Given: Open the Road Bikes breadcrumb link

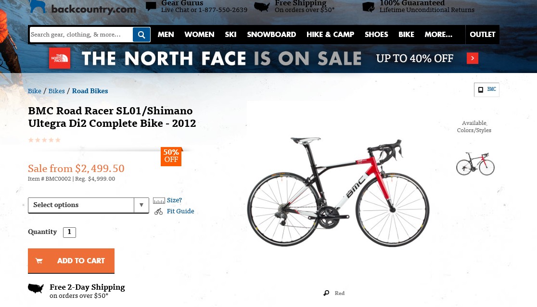Looking at the screenshot, I should pyautogui.click(x=90, y=91).
